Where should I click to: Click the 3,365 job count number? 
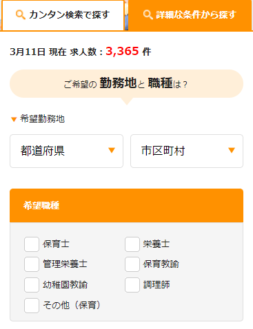click(122, 51)
